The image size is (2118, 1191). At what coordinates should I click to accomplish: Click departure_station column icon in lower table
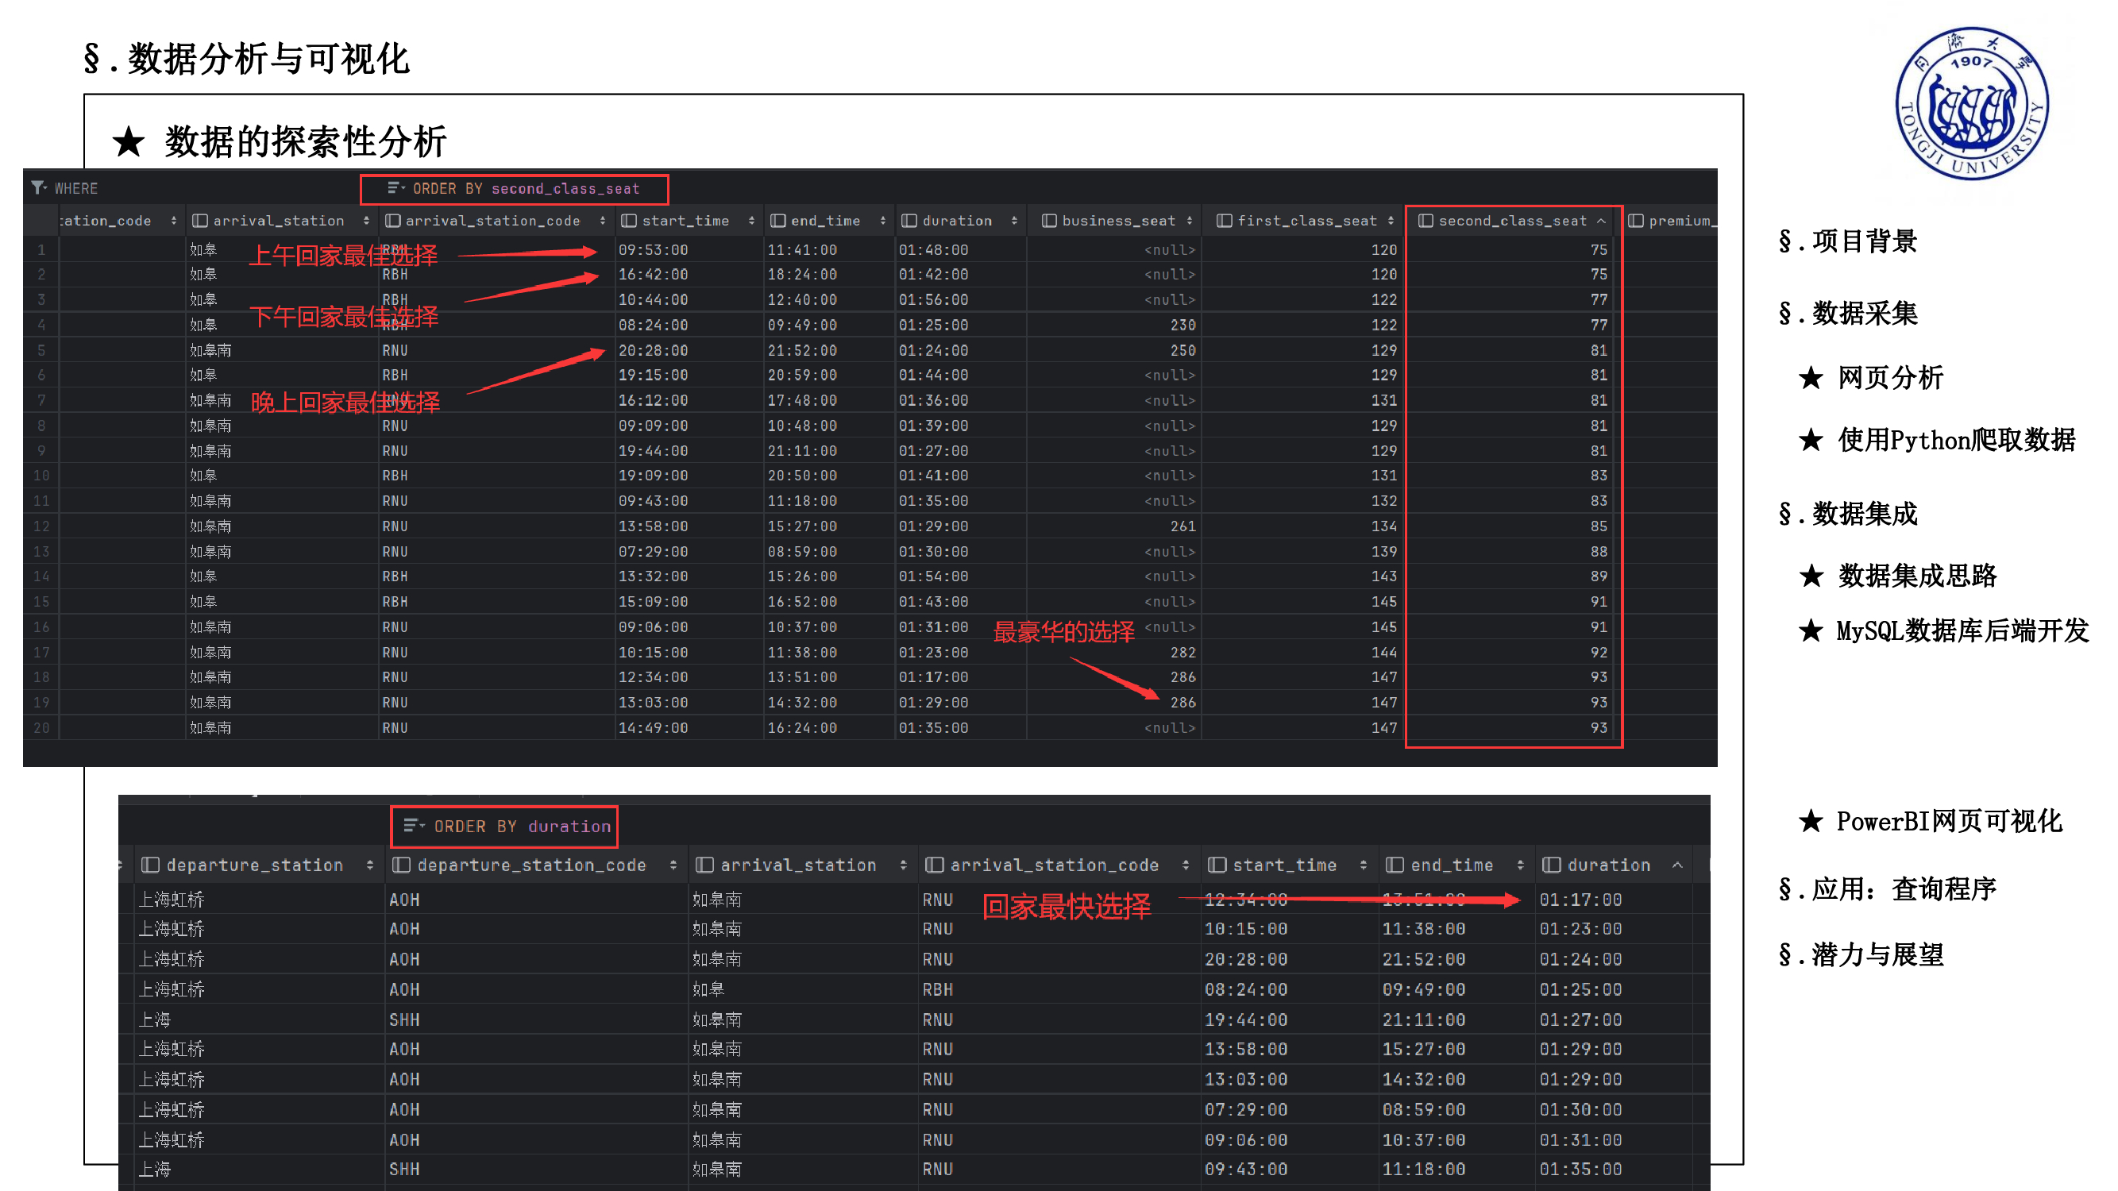click(x=150, y=865)
